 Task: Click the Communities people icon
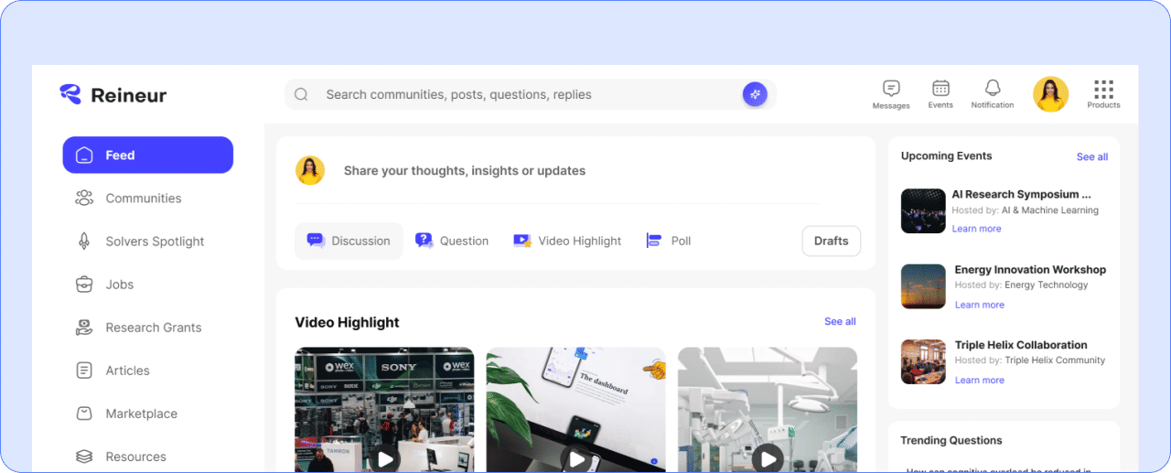click(x=84, y=198)
